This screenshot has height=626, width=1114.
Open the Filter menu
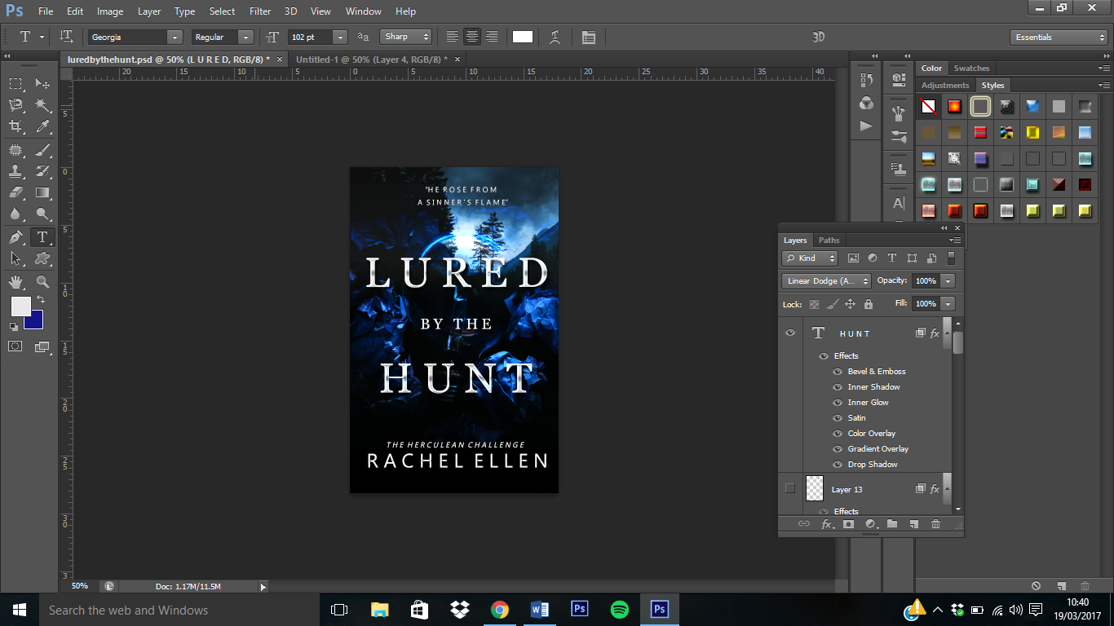[x=260, y=11]
